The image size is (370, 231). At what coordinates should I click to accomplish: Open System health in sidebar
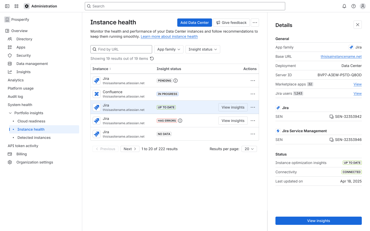20,105
